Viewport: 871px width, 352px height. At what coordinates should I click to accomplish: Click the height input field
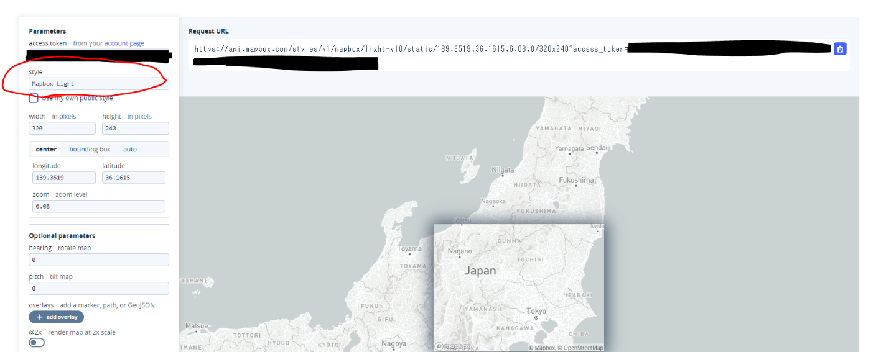pos(136,129)
